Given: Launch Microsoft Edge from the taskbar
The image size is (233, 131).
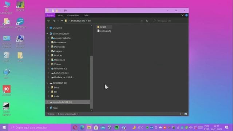Looking at the screenshot, I should (x=82, y=127).
